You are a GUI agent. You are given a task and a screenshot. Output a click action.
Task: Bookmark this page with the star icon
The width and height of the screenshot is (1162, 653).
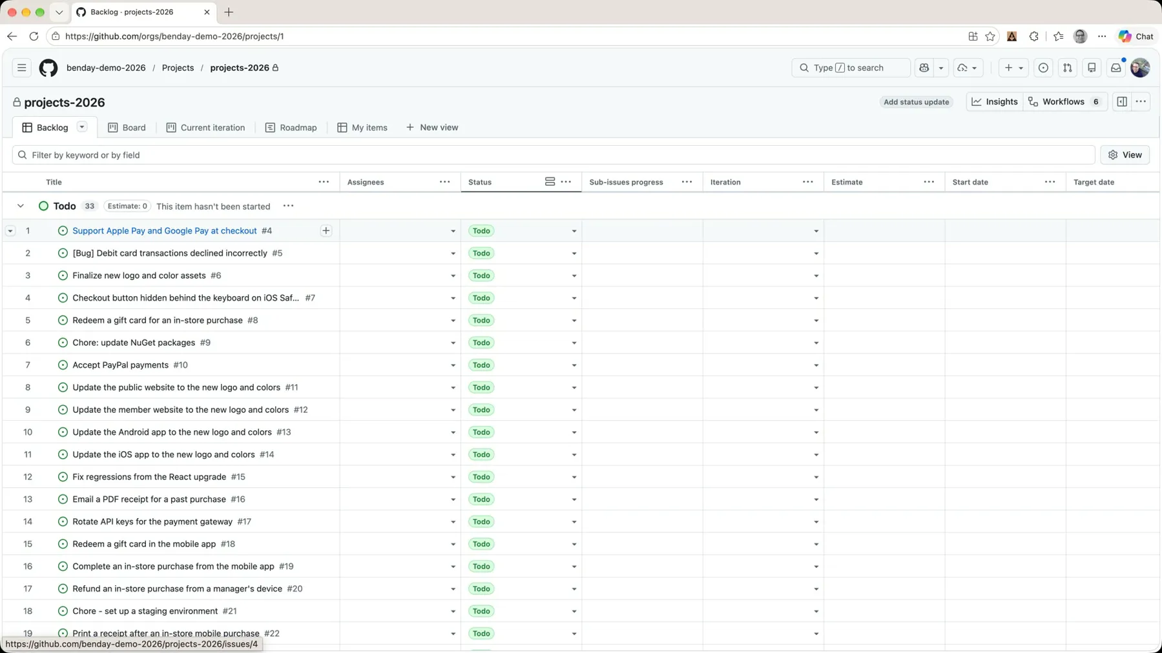990,36
